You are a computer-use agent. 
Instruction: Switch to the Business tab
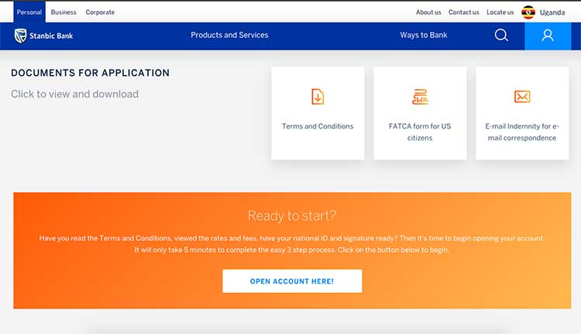(x=64, y=12)
